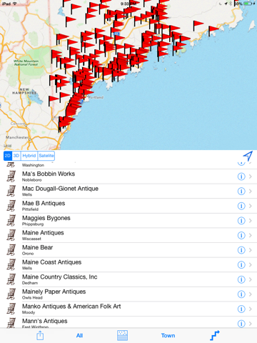Image resolution: width=257 pixels, height=343 pixels.
Task: Tap the Legal link on map
Action: [8, 146]
